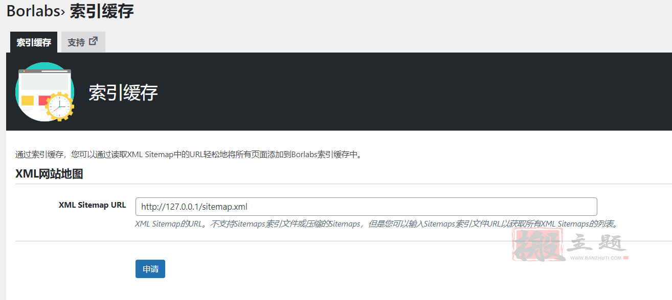Click the description starting with 通过索引缓存
This screenshot has width=672, height=300.
click(x=189, y=155)
